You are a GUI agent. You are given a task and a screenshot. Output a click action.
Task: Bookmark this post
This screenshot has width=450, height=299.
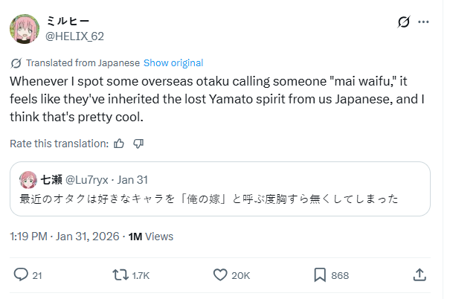(320, 274)
